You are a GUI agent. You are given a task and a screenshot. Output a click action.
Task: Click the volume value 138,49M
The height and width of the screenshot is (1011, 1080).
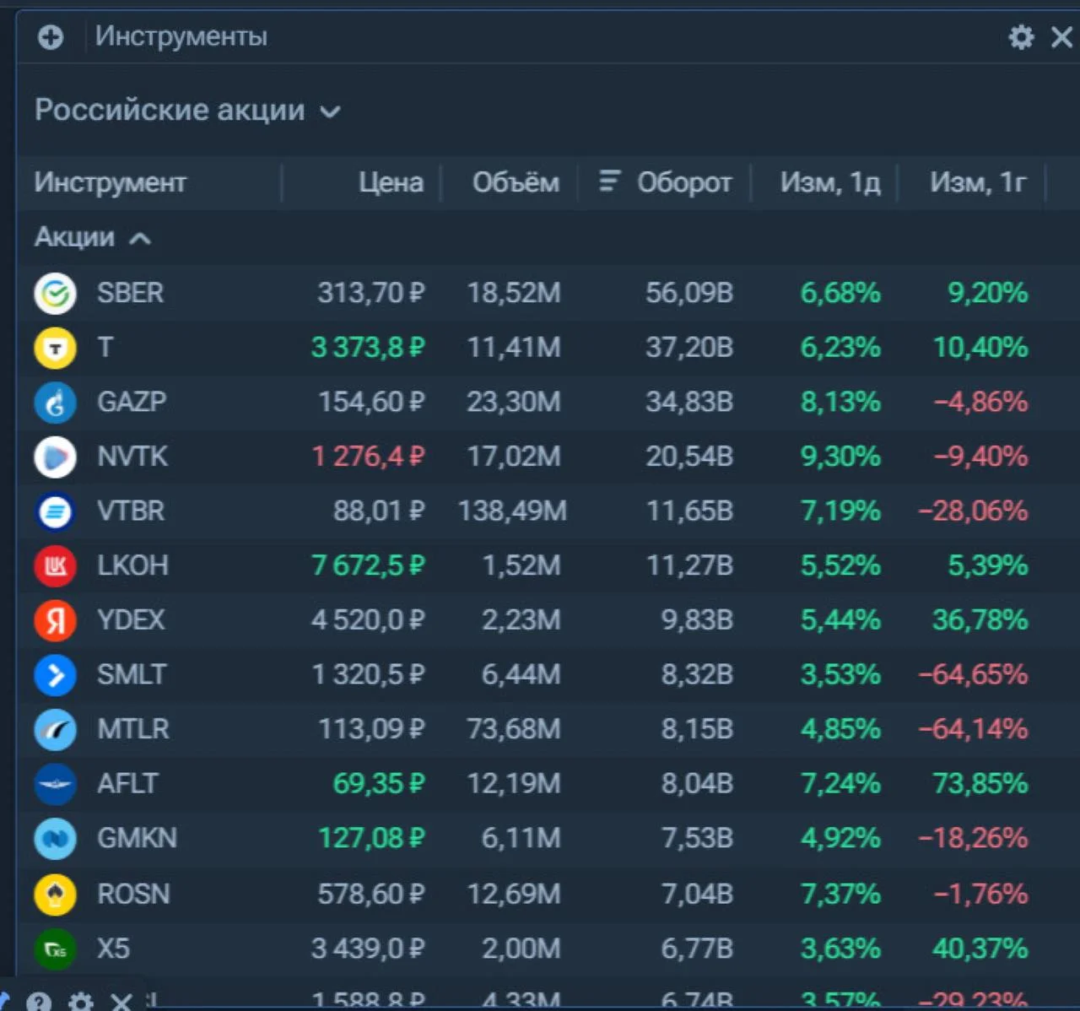point(512,511)
